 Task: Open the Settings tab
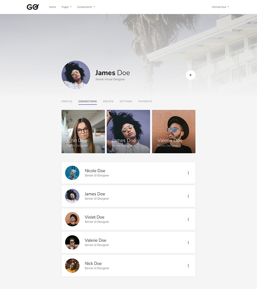pos(126,101)
